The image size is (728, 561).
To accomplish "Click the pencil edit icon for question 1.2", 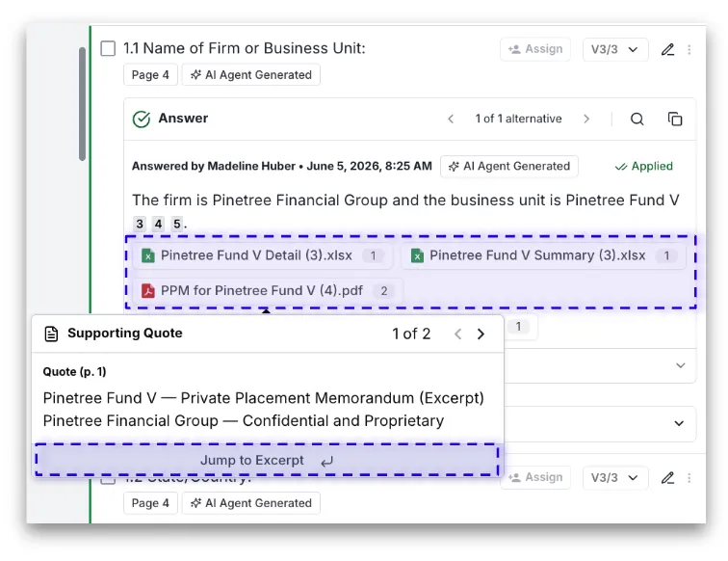I will click(x=667, y=478).
